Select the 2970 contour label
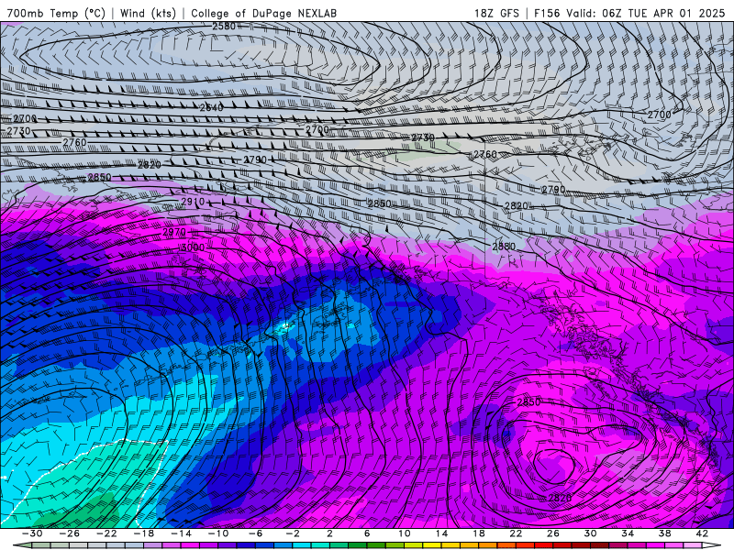 174,232
